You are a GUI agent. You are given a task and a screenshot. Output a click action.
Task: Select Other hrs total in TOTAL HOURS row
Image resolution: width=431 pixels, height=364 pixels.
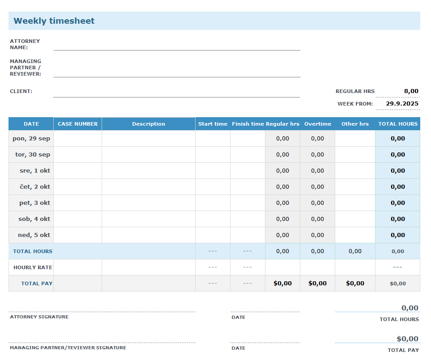click(355, 251)
